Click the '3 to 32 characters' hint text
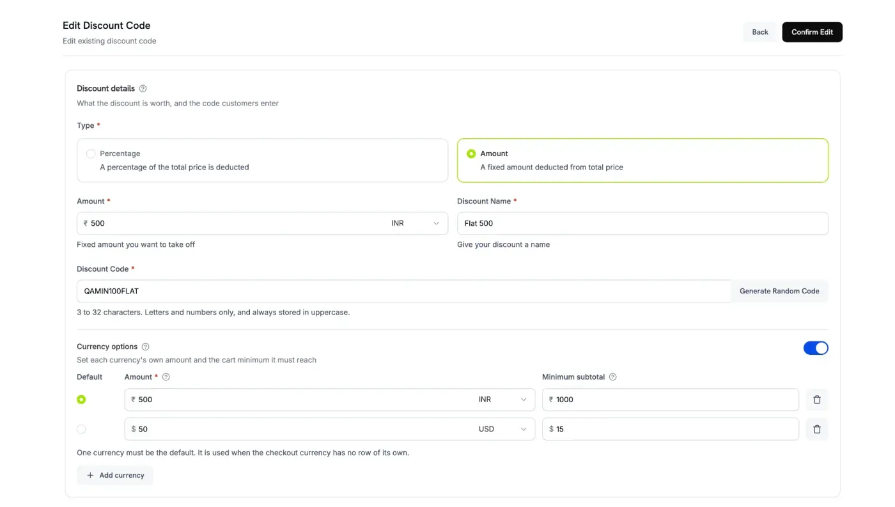This screenshot has width=895, height=507. tap(213, 313)
